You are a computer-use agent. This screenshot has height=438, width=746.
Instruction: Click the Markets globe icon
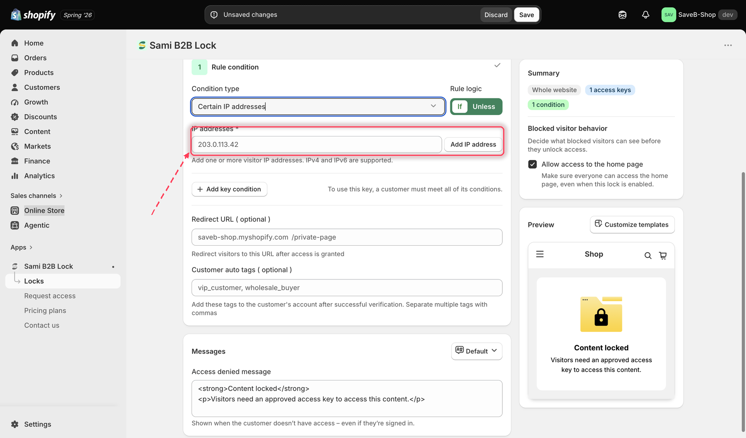coord(15,147)
